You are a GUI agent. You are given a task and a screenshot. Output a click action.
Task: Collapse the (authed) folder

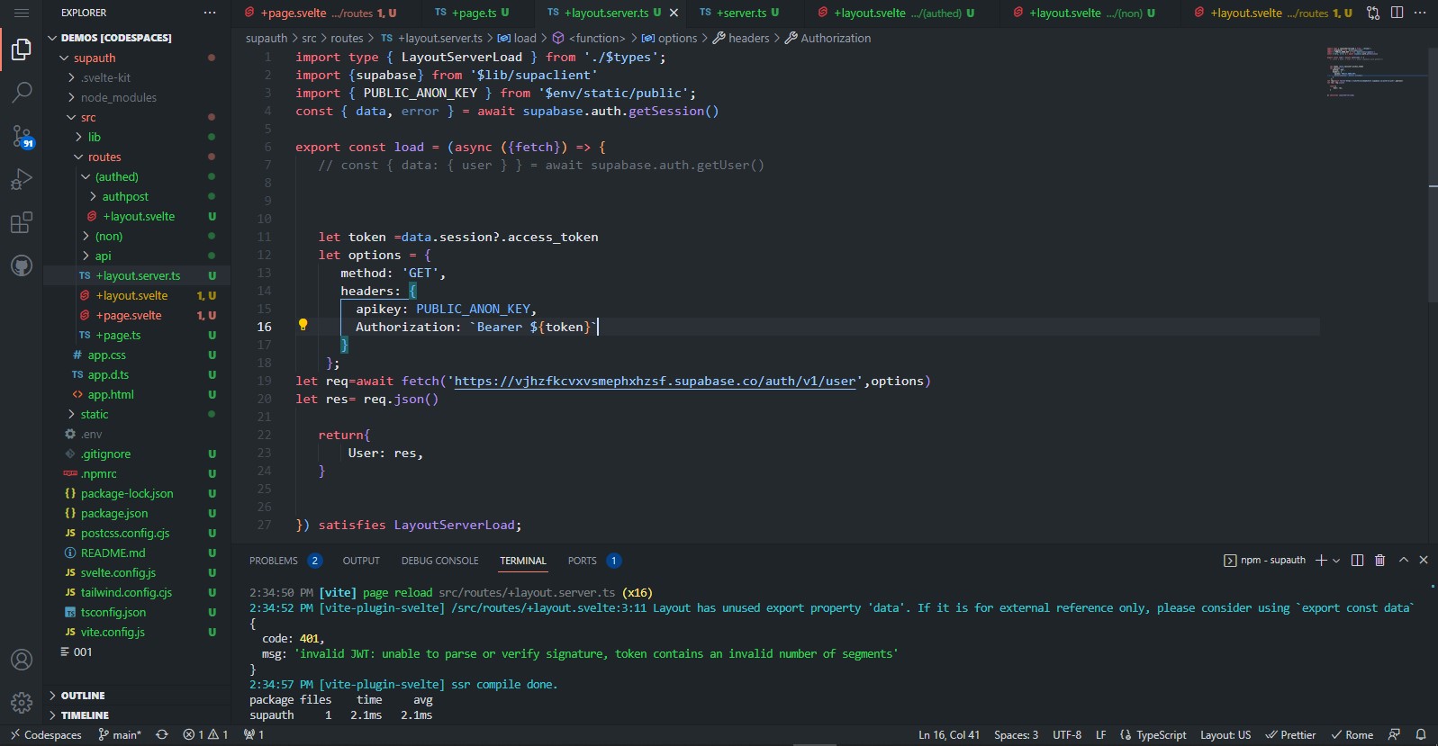(x=137, y=176)
